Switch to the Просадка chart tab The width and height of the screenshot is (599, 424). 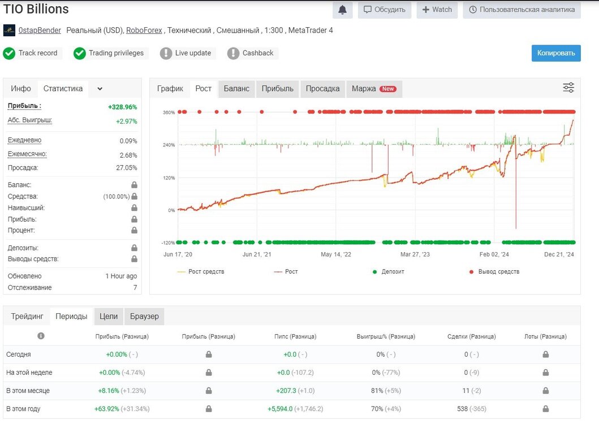[322, 89]
